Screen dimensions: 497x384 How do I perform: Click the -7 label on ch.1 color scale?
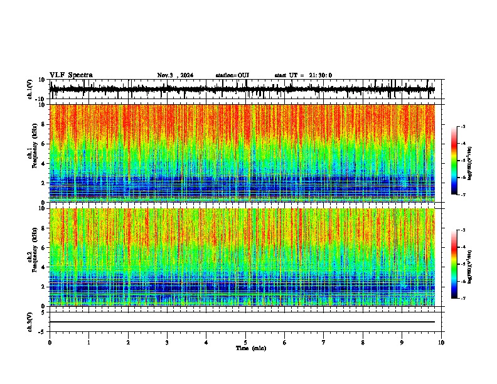(x=463, y=195)
